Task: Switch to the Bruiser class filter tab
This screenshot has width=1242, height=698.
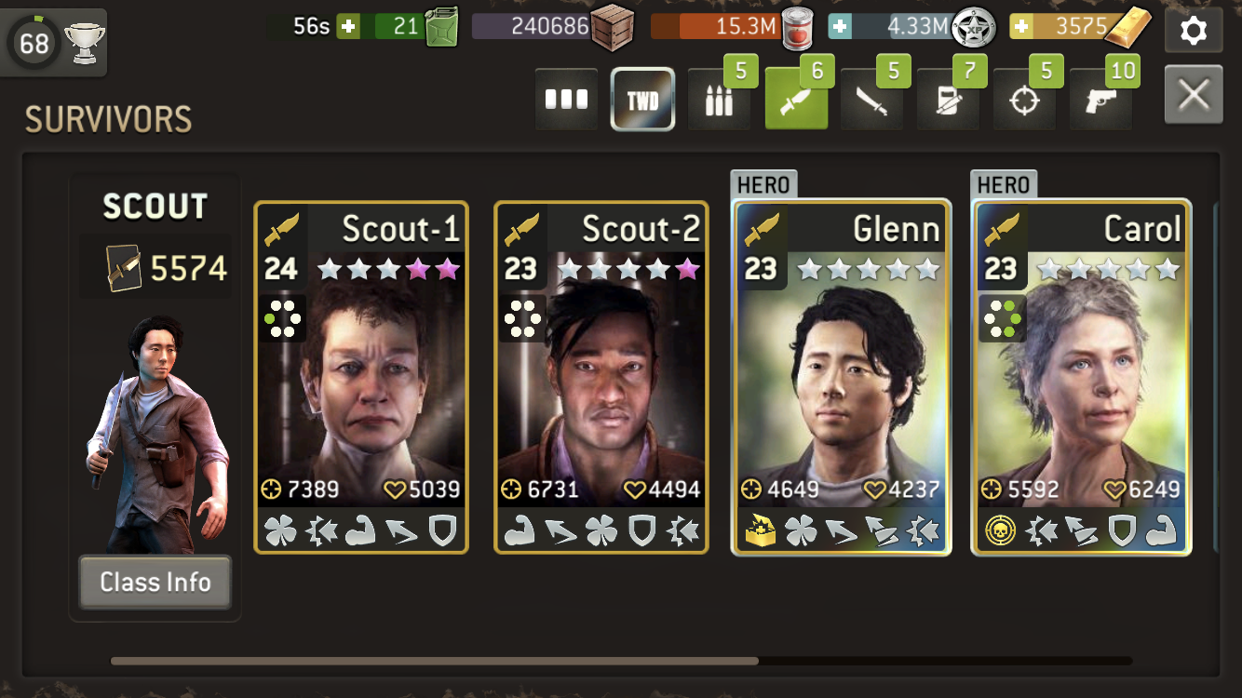Action: [949, 100]
